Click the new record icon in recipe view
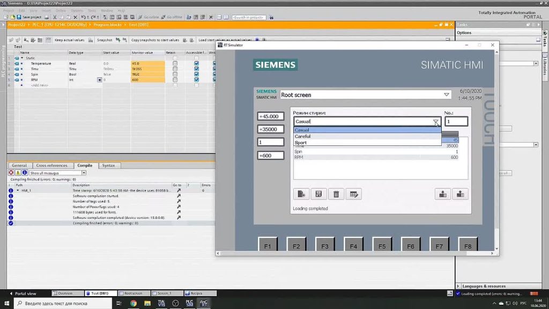 click(301, 194)
